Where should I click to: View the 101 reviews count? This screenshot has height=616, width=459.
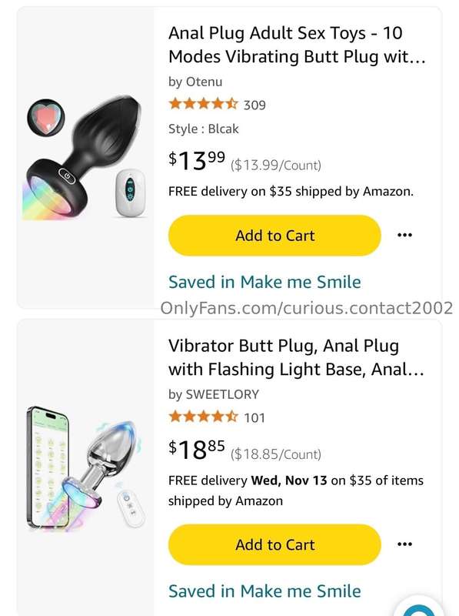(x=254, y=417)
